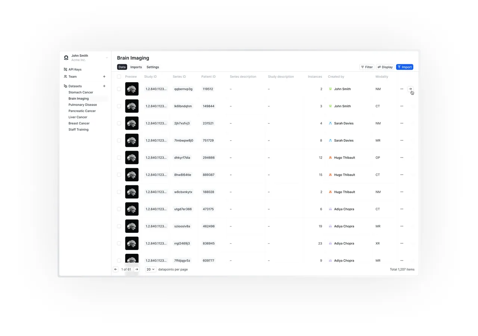Open the Pancreatic Cancer dataset
The image size is (478, 336).
[x=82, y=111]
